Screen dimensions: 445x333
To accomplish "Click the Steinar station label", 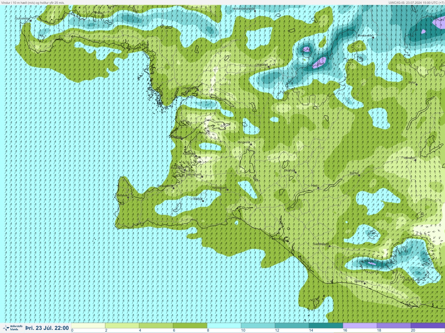I will [x=359, y=281].
